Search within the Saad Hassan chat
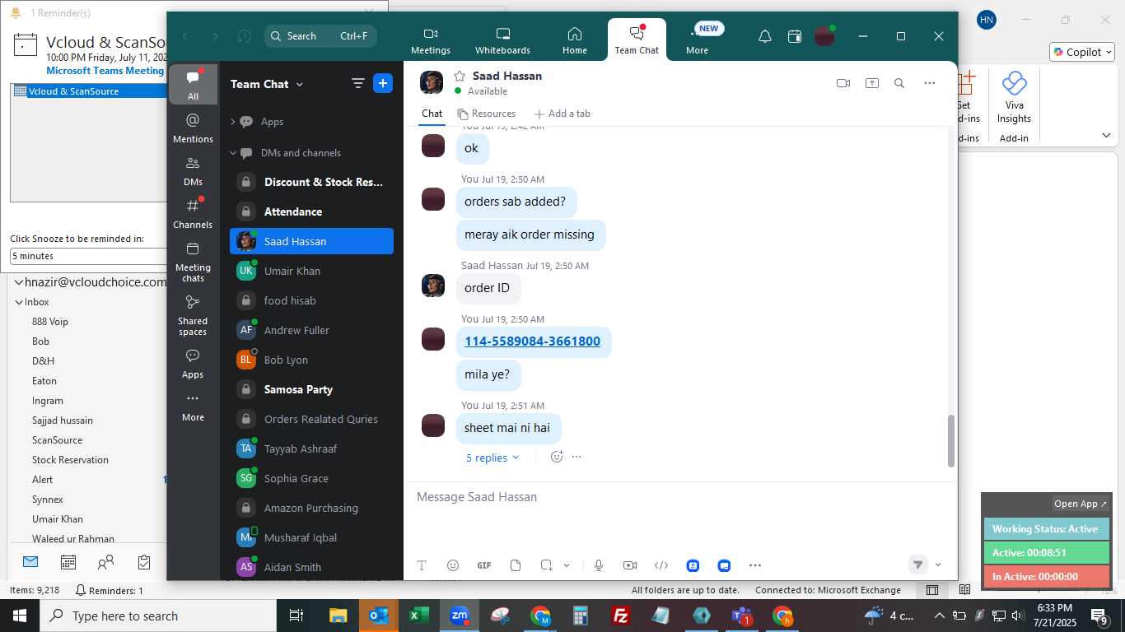The height and width of the screenshot is (632, 1125). [x=899, y=83]
